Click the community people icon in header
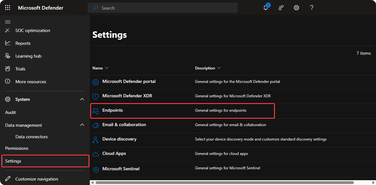This screenshot has width=376, height=185. click(281, 8)
